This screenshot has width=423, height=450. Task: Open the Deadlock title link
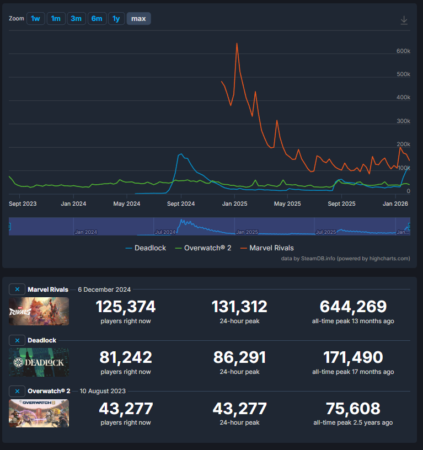(42, 340)
